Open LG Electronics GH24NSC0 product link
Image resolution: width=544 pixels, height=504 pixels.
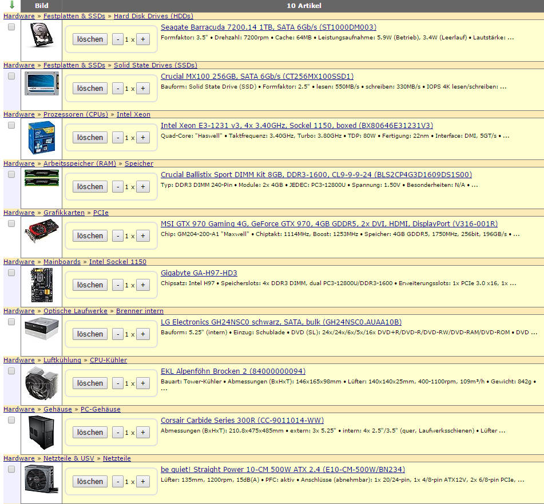click(x=281, y=322)
